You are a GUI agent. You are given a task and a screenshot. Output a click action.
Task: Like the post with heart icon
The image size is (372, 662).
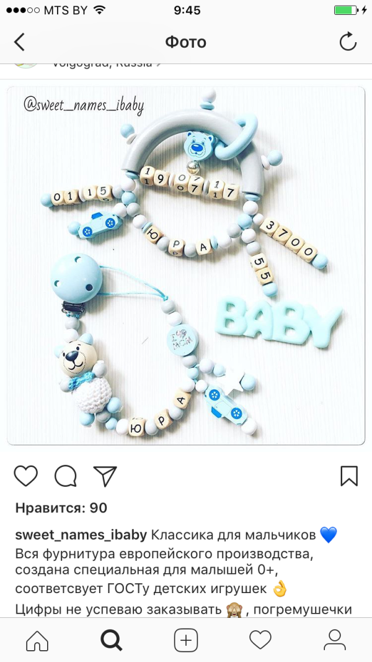[25, 476]
